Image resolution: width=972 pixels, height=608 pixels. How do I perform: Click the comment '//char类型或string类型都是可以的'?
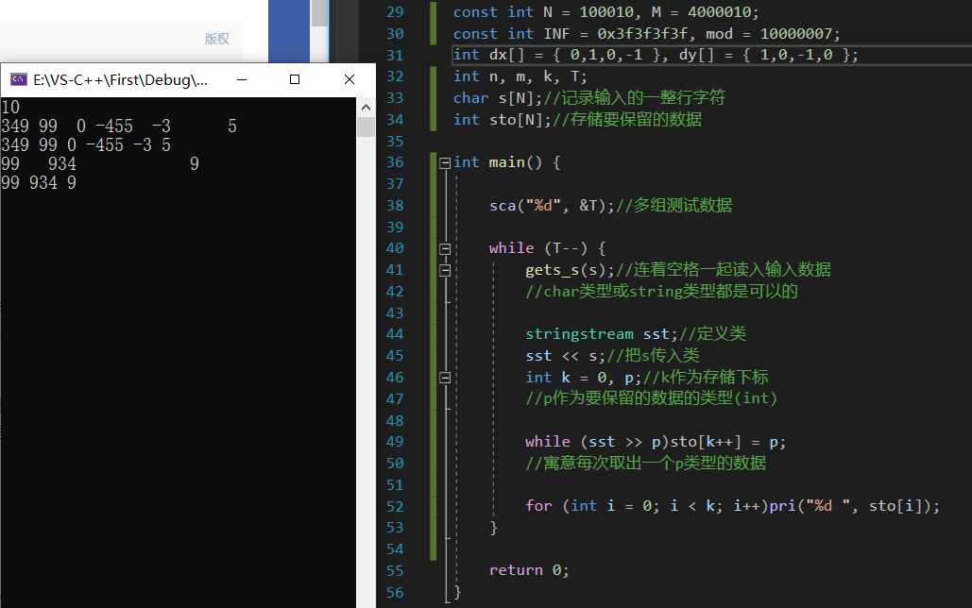661,292
